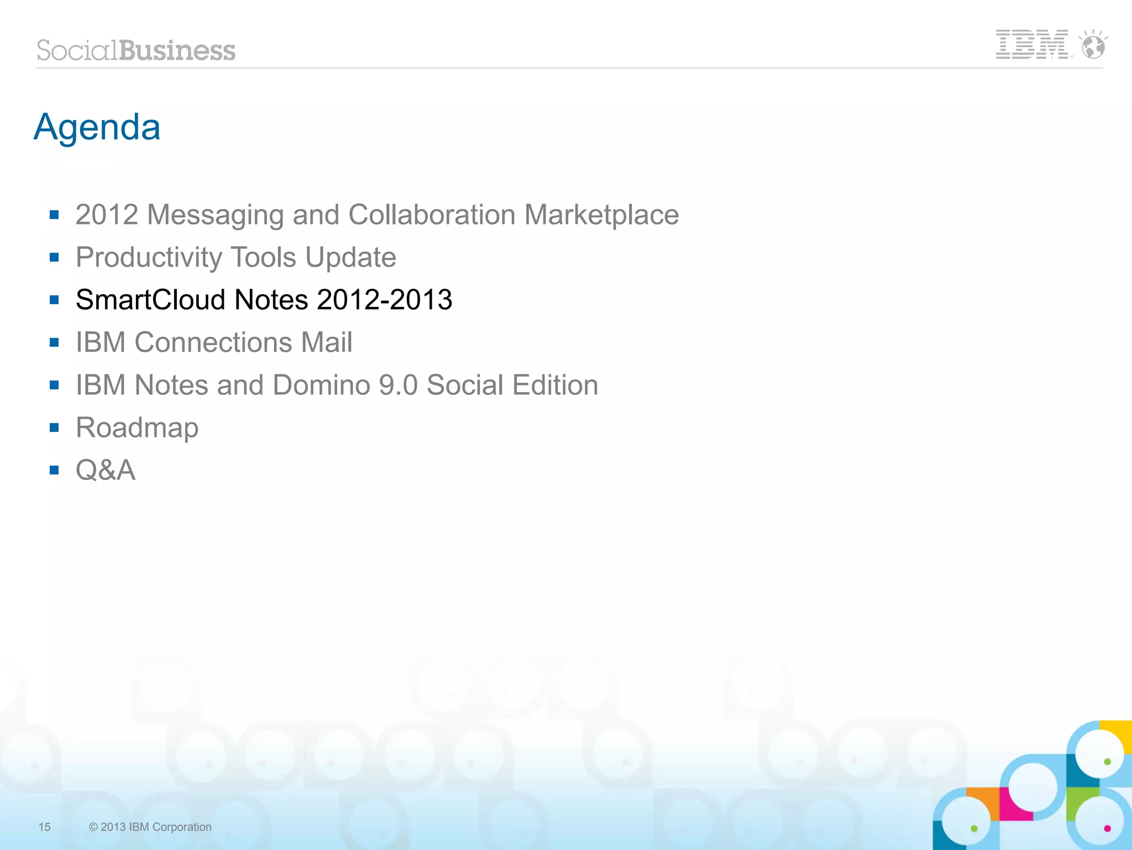Click 'IBM Notes and Domino 9.0 Social Edition'
Screen dimensions: 1132x850
337,385
